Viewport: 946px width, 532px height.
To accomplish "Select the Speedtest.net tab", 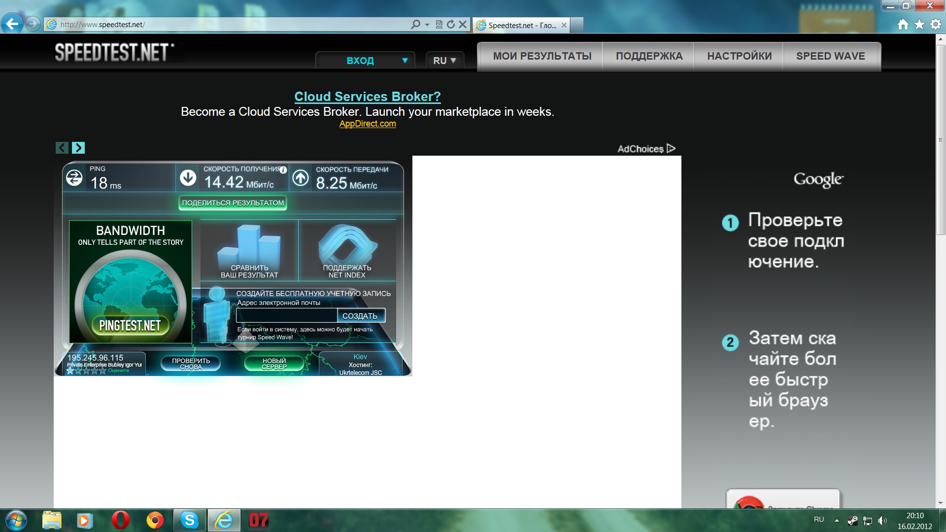I will tap(521, 25).
